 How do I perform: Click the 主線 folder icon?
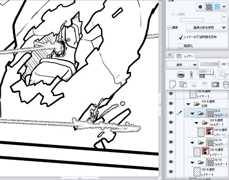[x=197, y=104]
